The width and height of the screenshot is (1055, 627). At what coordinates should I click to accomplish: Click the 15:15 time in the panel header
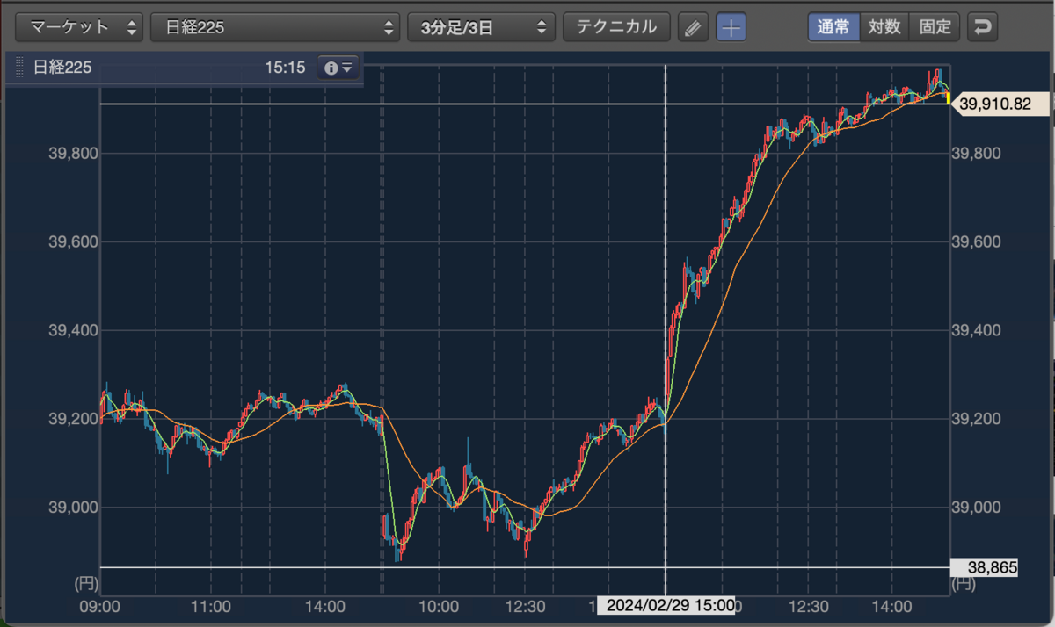285,68
